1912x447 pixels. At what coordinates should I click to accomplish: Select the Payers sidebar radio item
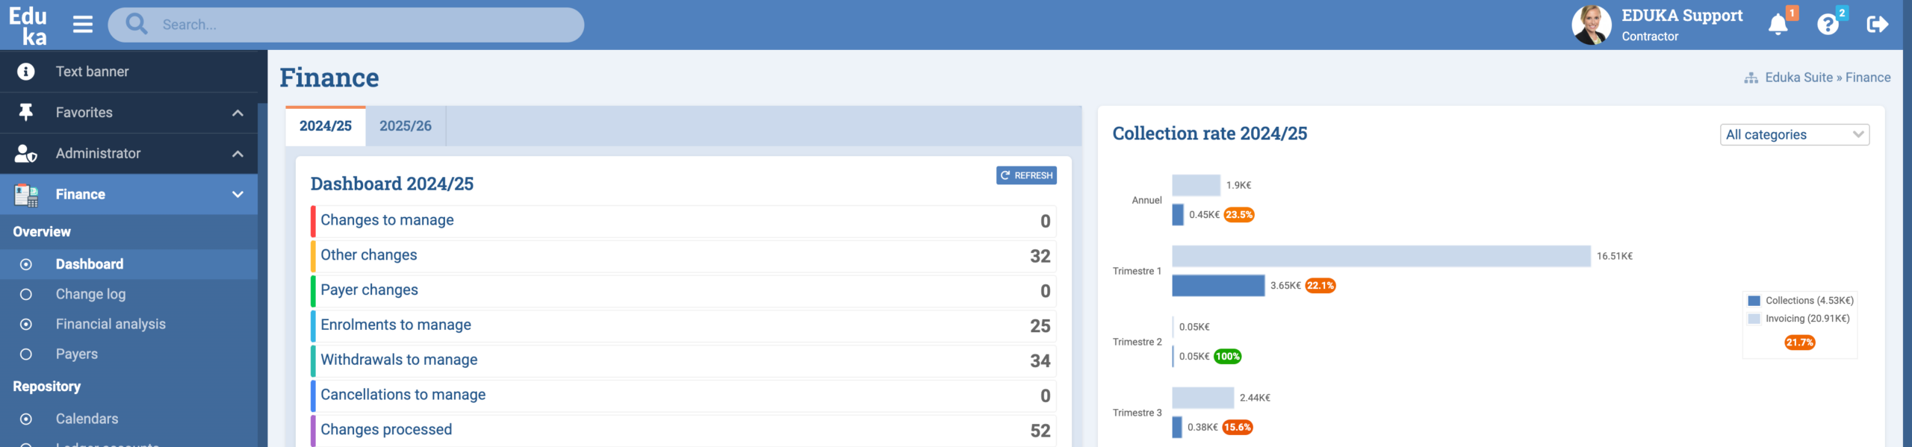(x=26, y=354)
